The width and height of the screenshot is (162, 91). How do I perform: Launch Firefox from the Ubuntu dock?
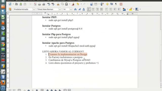pyautogui.click(x=3, y=83)
